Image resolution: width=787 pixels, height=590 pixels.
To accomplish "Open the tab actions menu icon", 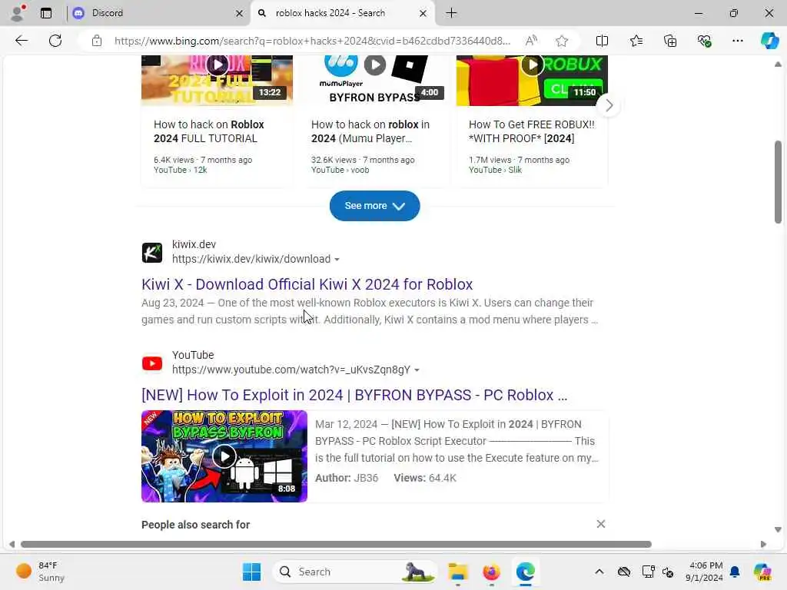I will pyautogui.click(x=46, y=13).
